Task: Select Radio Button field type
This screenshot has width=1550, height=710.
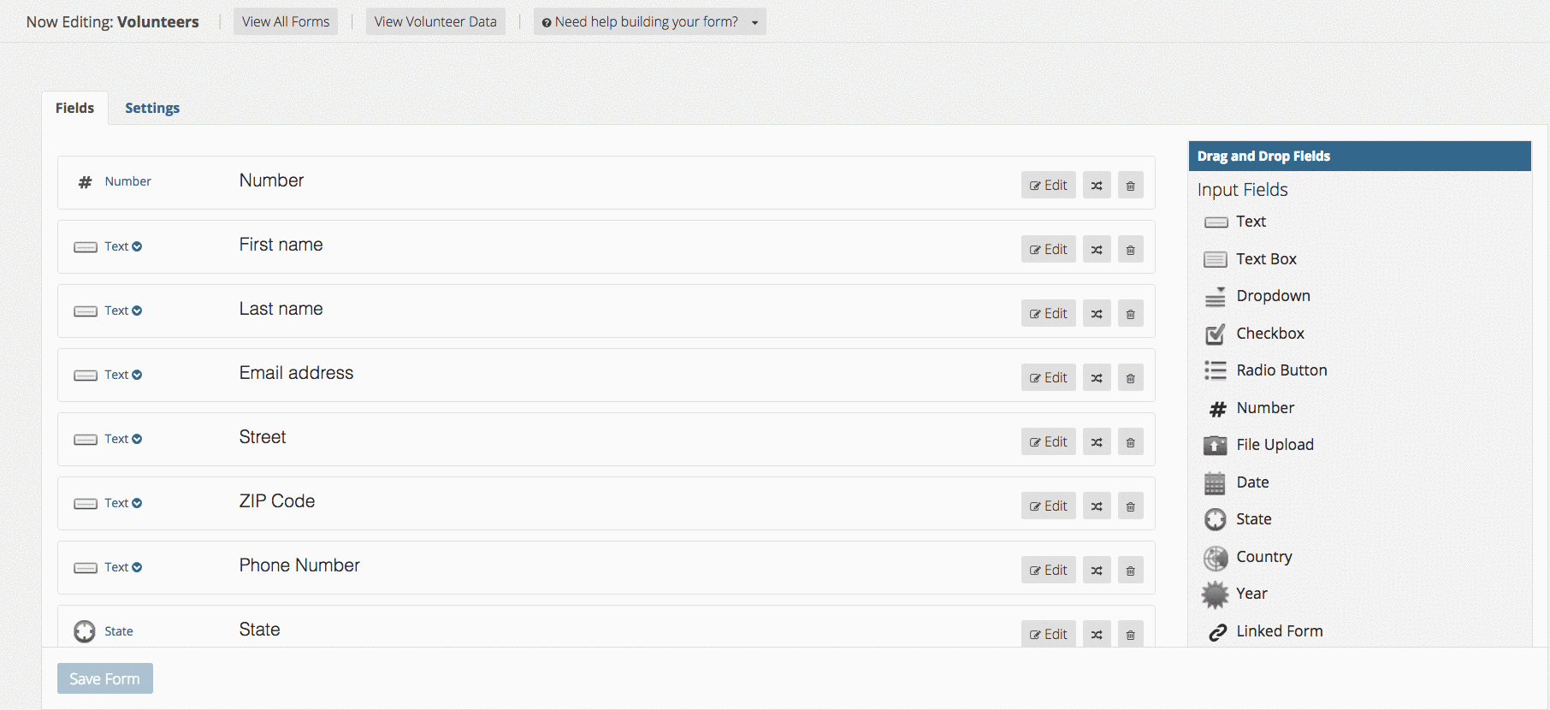Action: (x=1281, y=370)
